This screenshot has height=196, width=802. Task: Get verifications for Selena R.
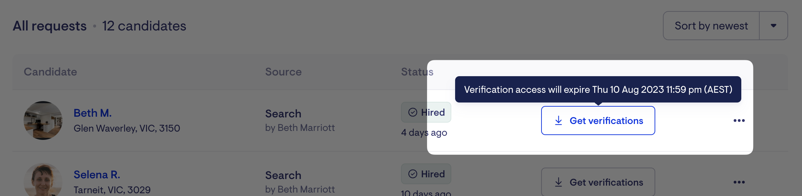[598, 182]
